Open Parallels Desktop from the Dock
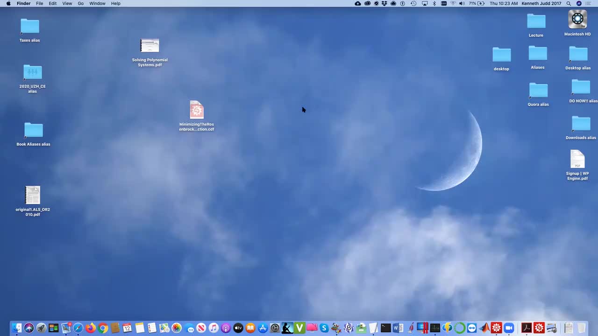This screenshot has width=598, height=336. (422, 328)
